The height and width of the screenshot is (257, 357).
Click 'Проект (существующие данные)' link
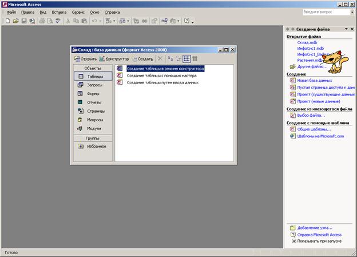326,94
